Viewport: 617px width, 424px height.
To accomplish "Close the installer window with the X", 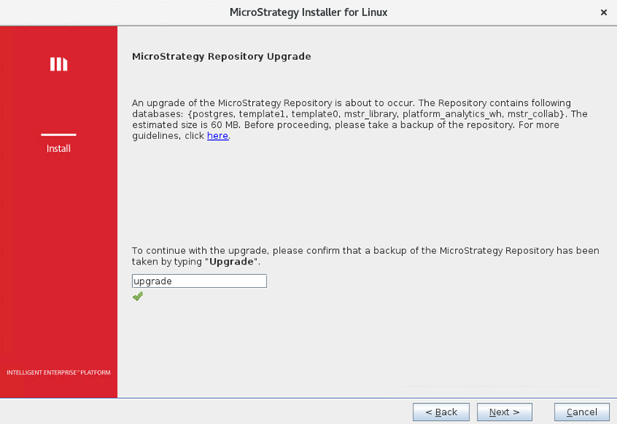I will click(x=603, y=12).
